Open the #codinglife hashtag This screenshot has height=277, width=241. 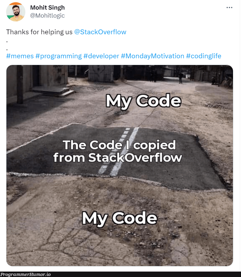pos(203,56)
